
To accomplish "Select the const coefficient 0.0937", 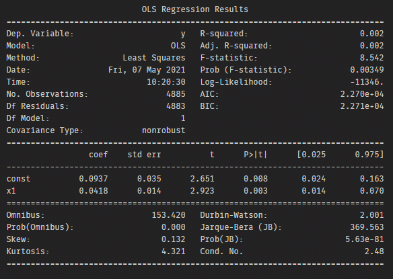I will [x=94, y=179].
